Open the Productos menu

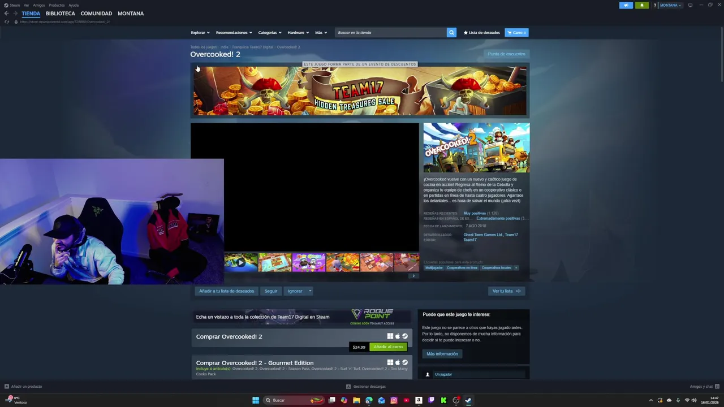pos(57,5)
